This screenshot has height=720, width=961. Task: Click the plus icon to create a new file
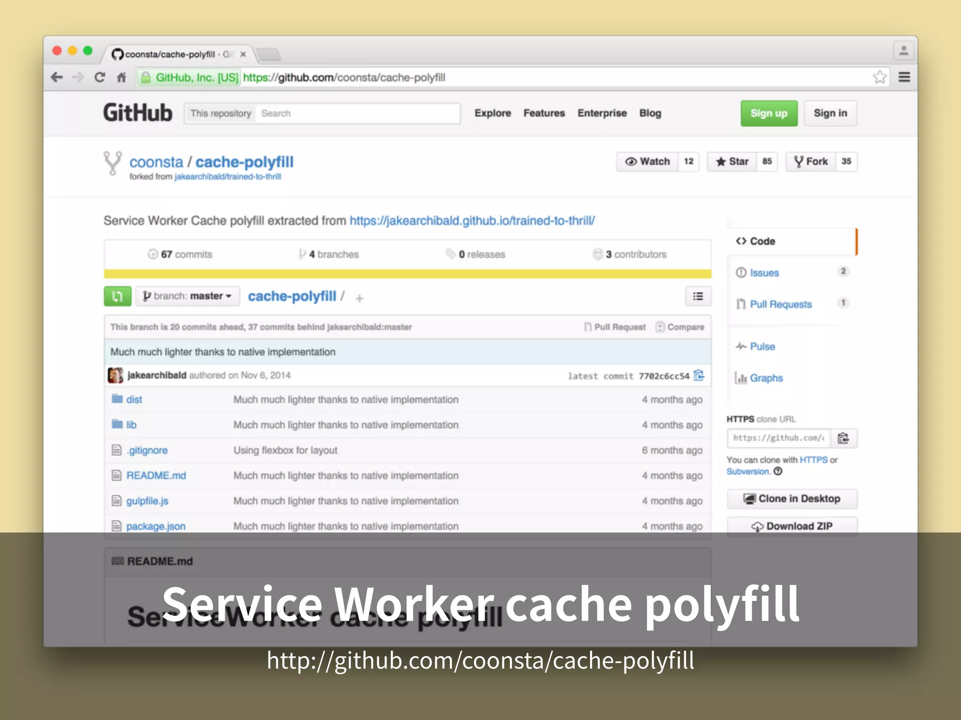pos(359,299)
